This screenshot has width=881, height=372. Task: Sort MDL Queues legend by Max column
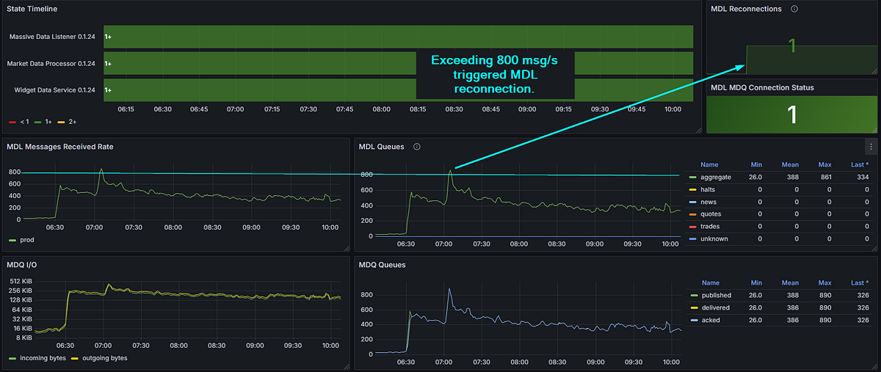[824, 165]
